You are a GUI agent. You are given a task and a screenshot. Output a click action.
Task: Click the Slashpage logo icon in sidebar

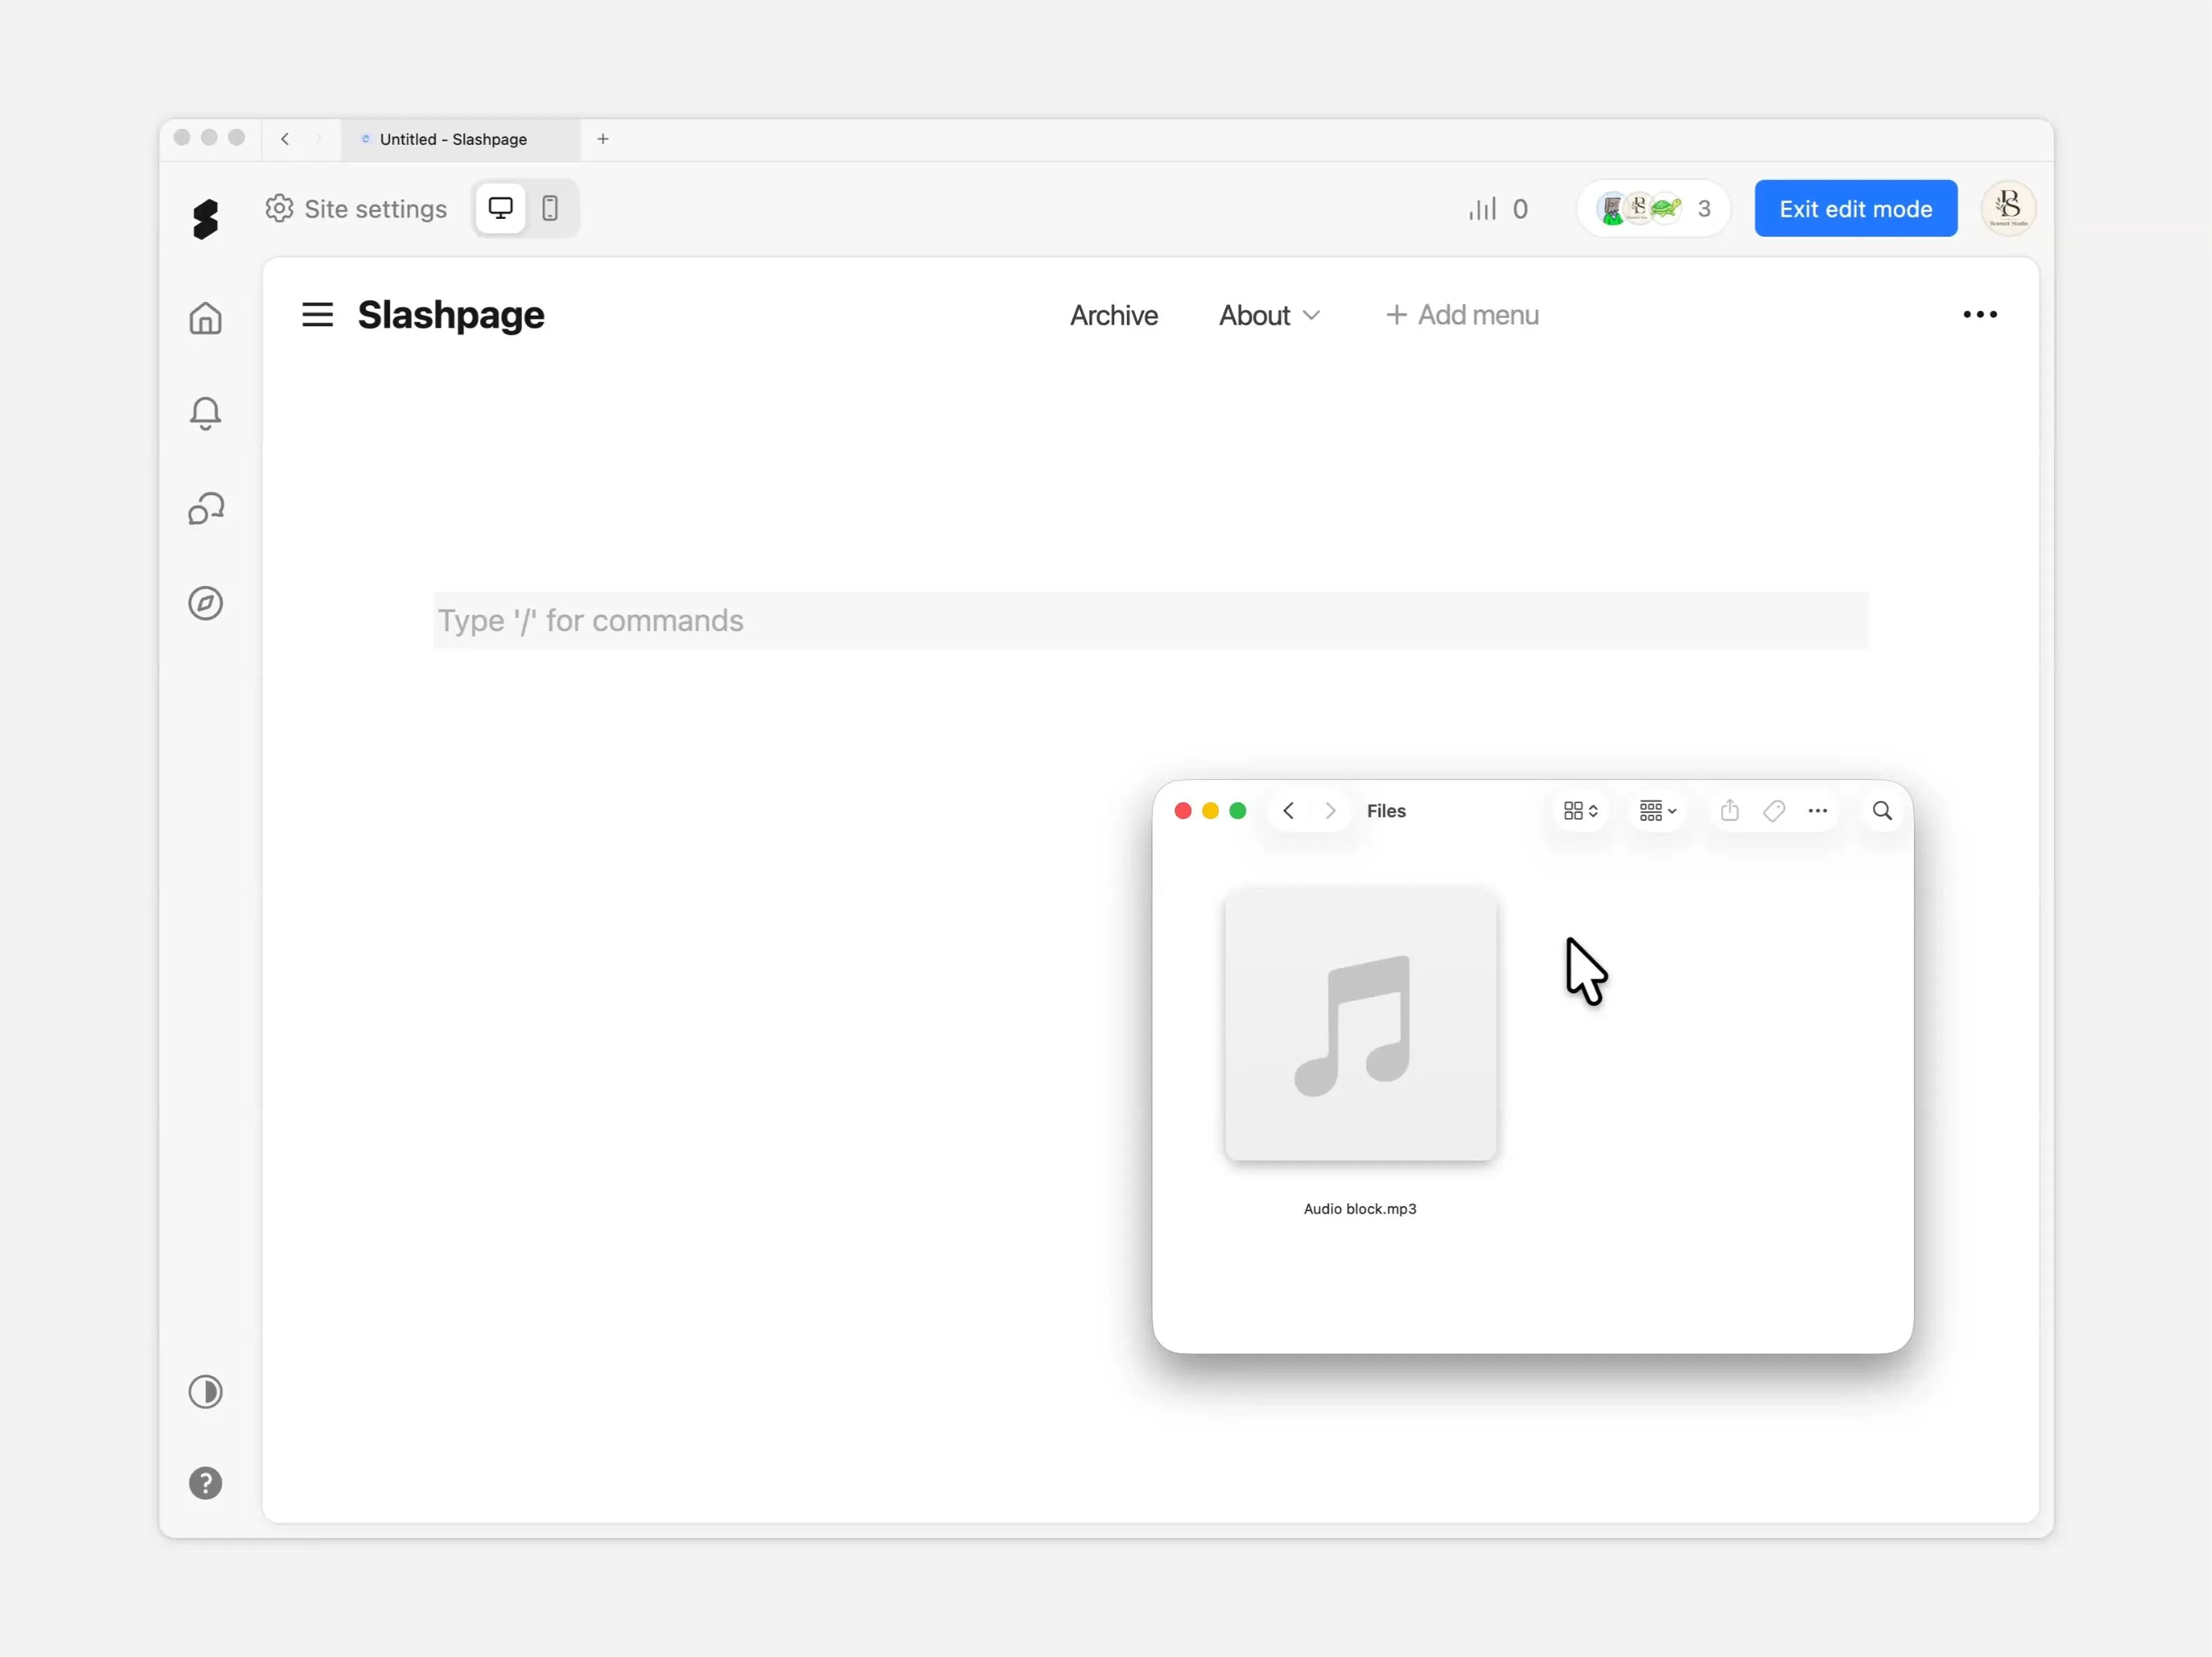(x=205, y=219)
